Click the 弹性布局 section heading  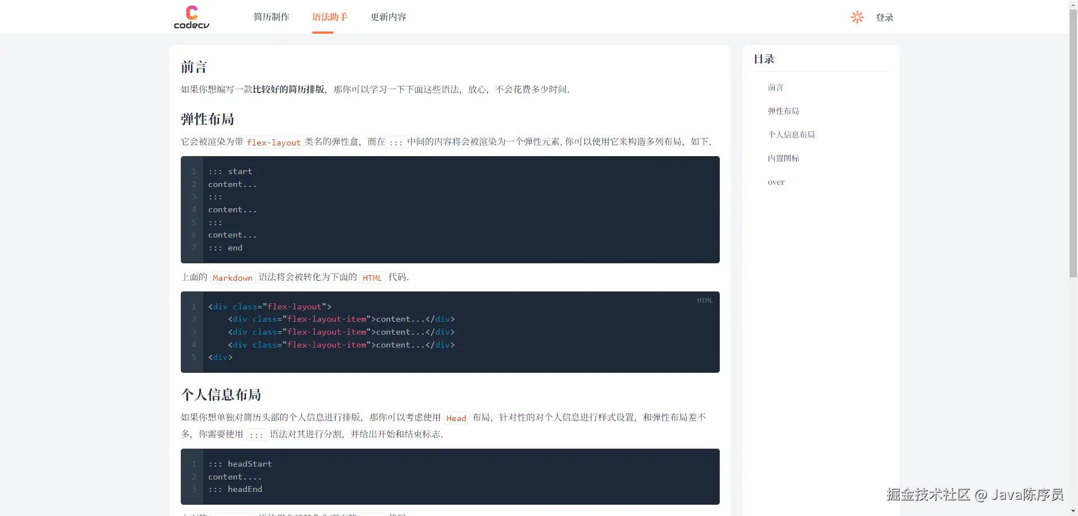coord(207,119)
